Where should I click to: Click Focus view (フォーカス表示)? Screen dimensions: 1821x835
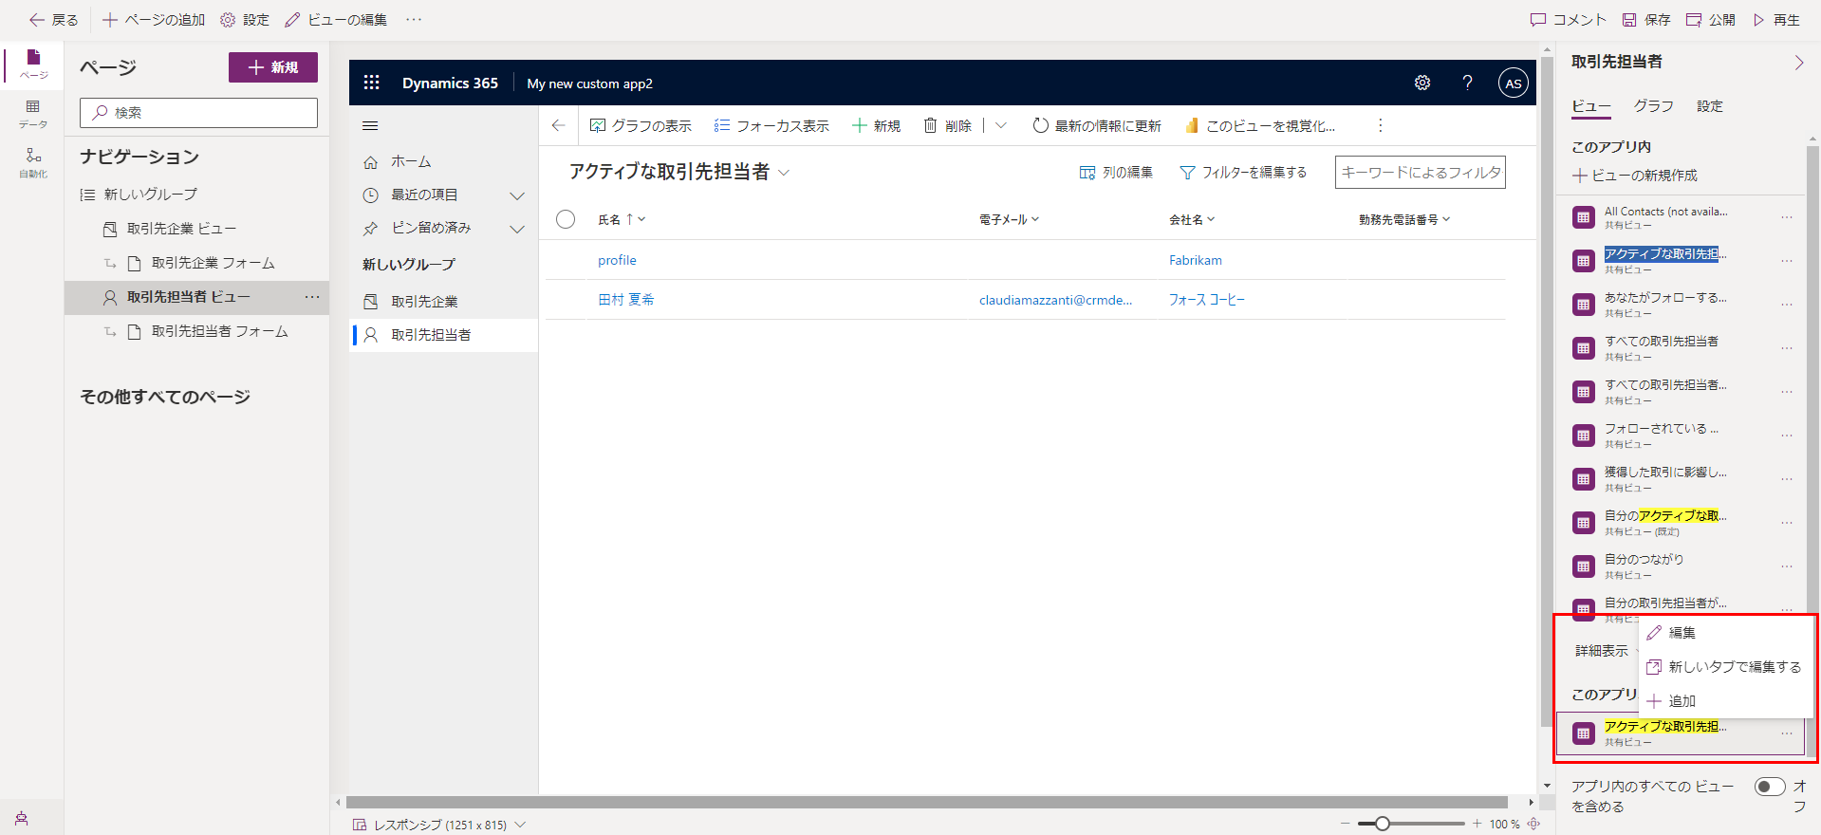(x=771, y=125)
